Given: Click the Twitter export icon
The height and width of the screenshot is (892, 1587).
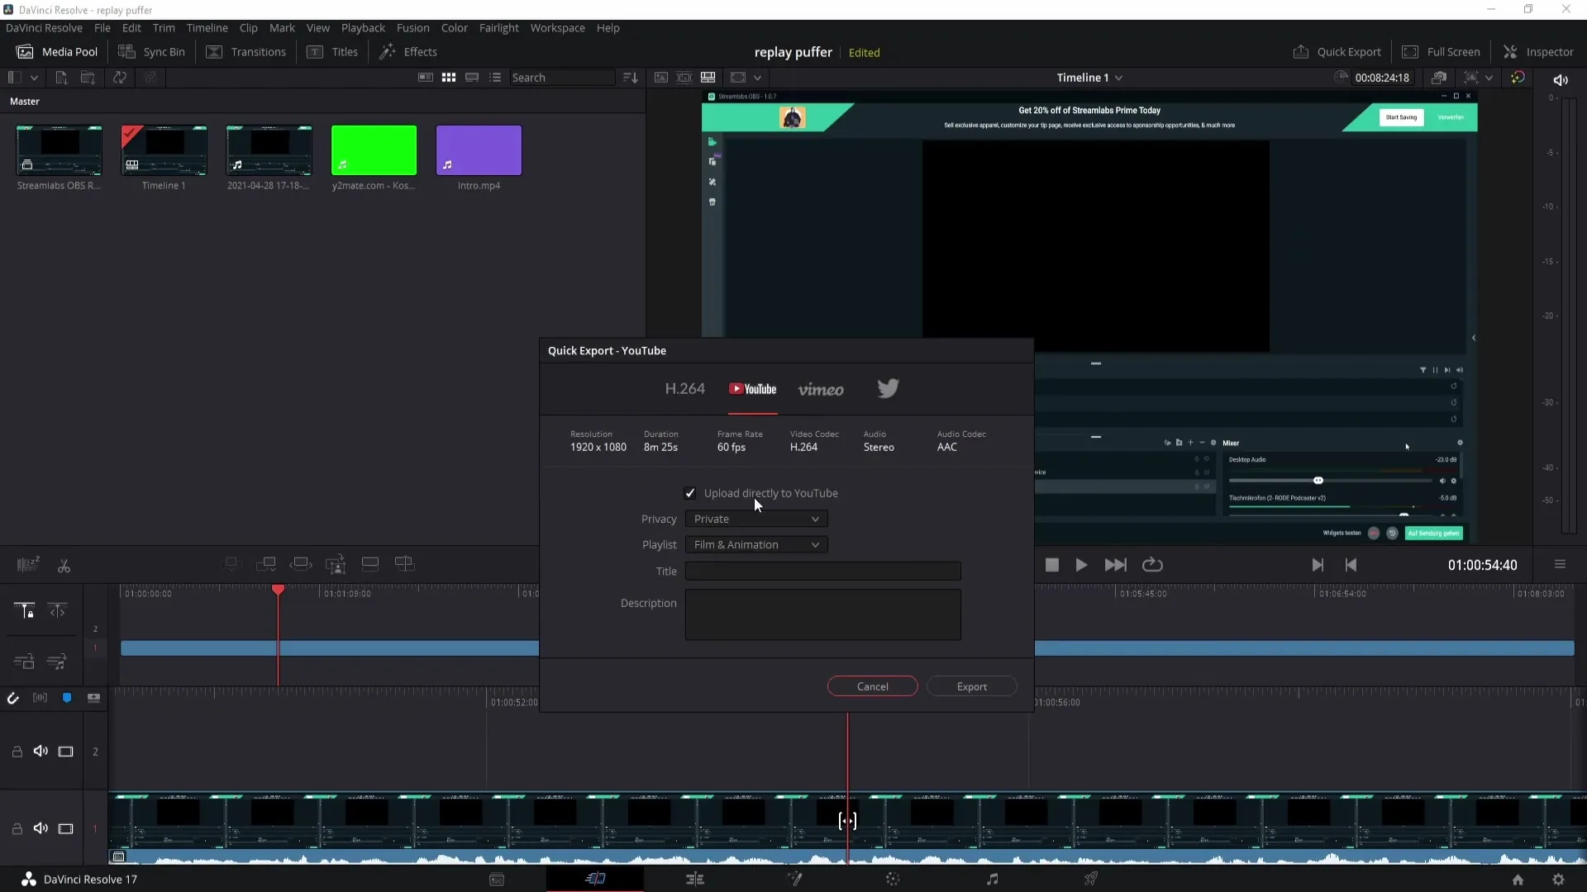Looking at the screenshot, I should pyautogui.click(x=888, y=388).
